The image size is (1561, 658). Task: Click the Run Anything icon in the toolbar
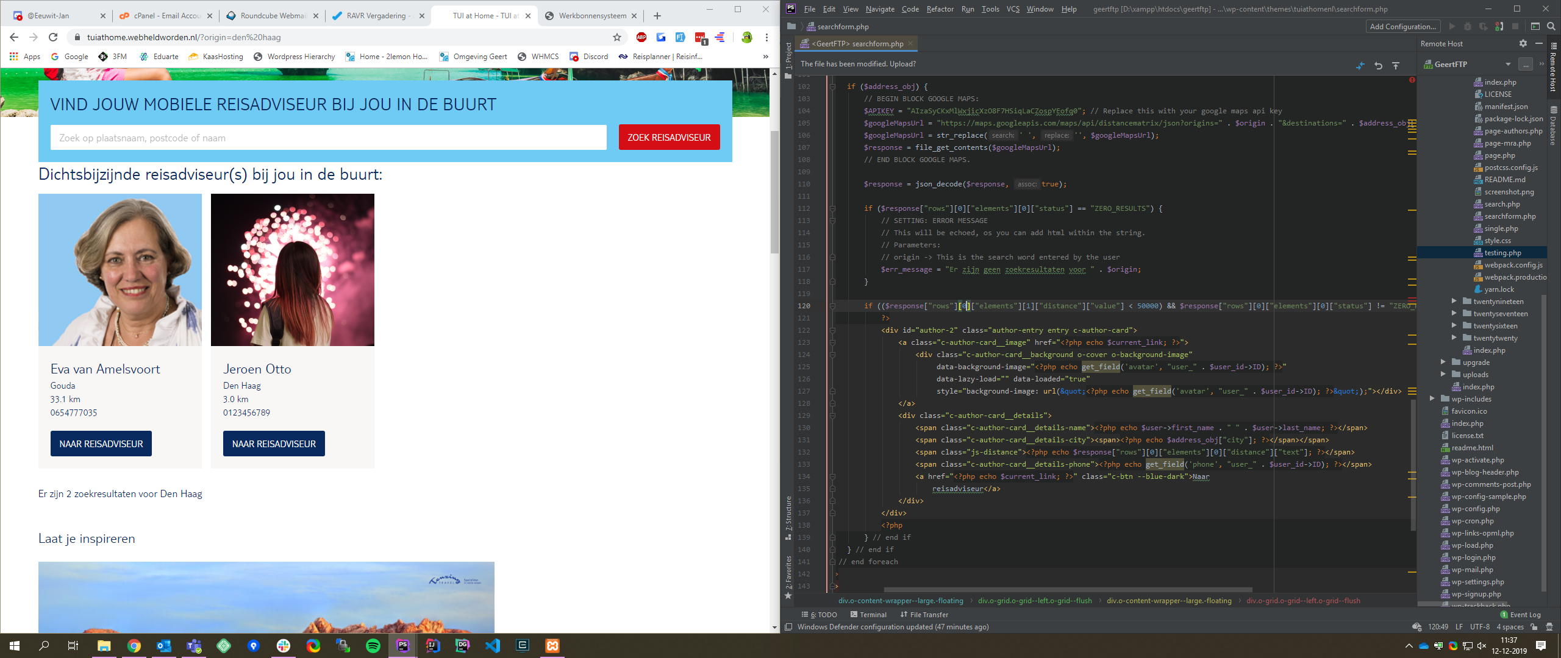(1535, 26)
